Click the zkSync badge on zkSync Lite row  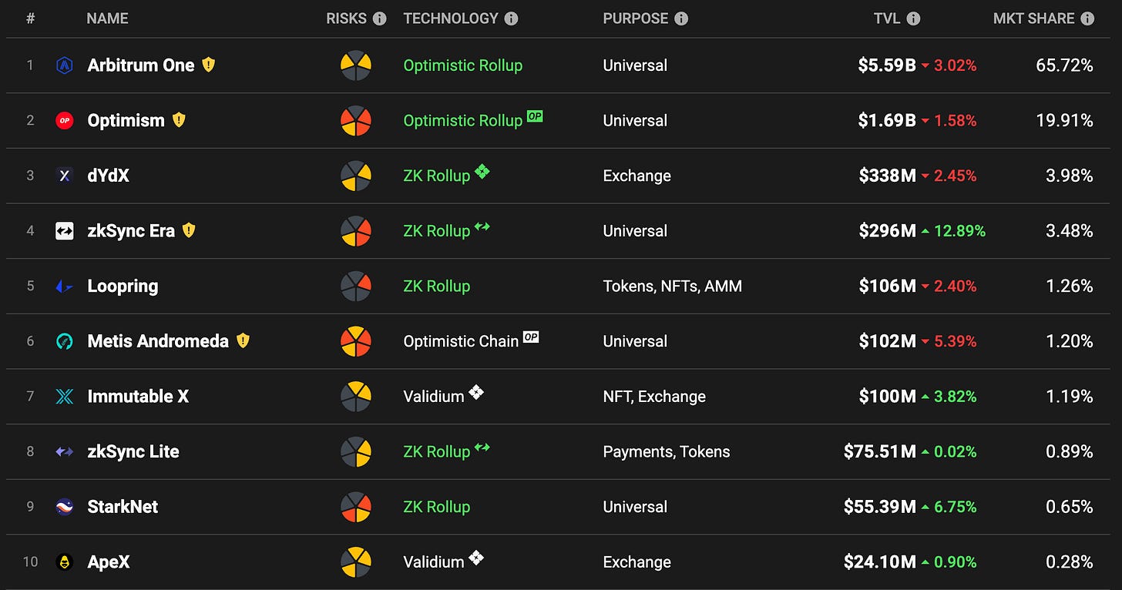(x=482, y=448)
